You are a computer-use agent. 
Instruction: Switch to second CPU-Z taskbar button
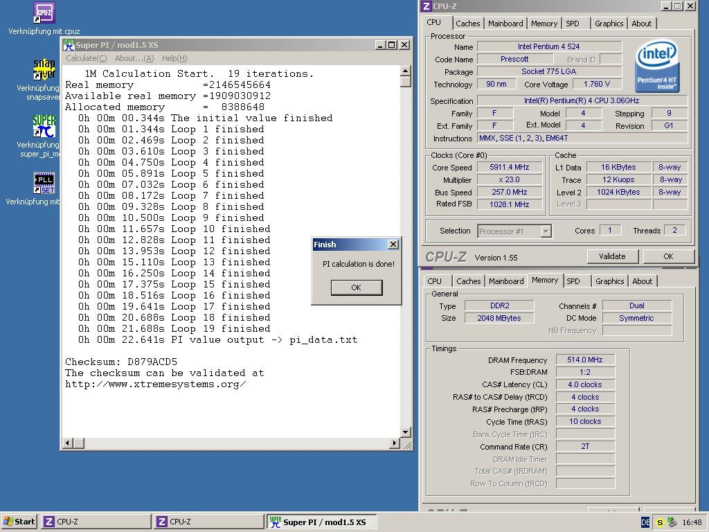click(209, 522)
